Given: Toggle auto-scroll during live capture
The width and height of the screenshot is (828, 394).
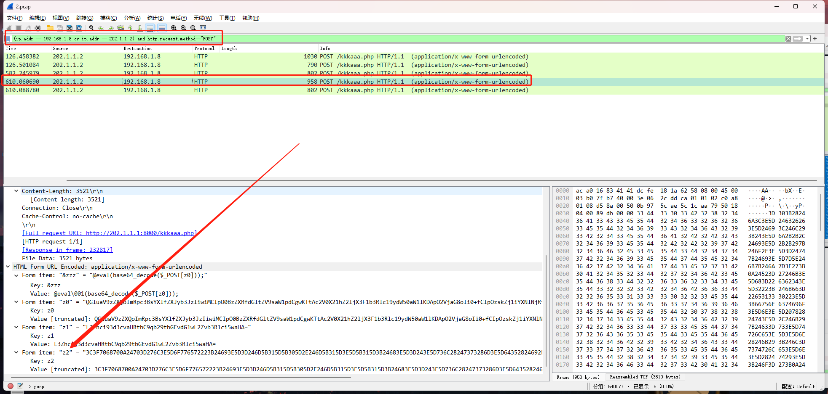Looking at the screenshot, I should [150, 28].
